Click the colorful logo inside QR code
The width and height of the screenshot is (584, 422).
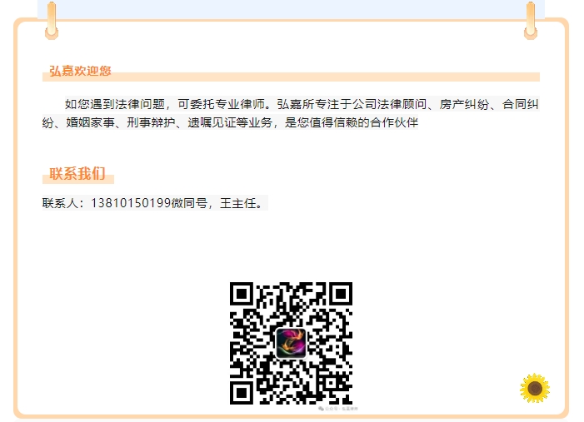point(291,343)
